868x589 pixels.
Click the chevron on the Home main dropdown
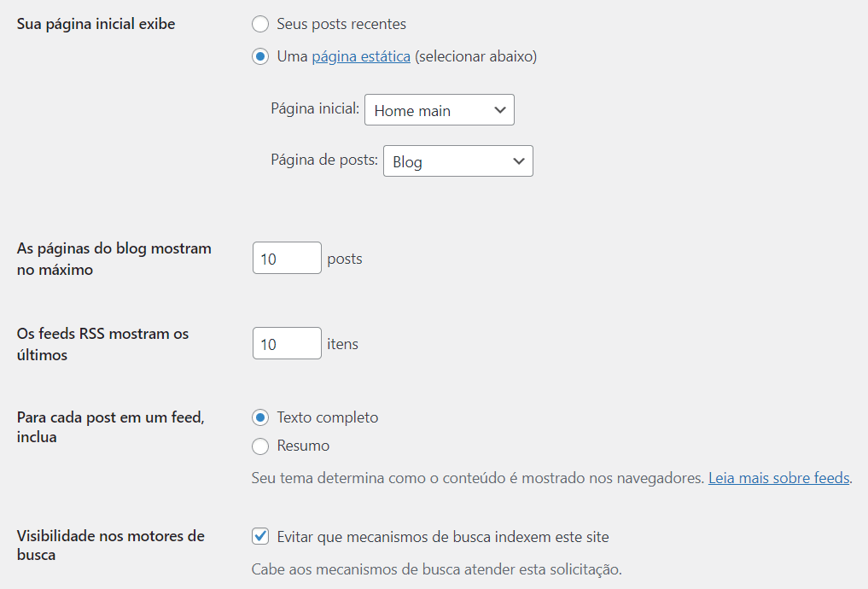point(500,109)
